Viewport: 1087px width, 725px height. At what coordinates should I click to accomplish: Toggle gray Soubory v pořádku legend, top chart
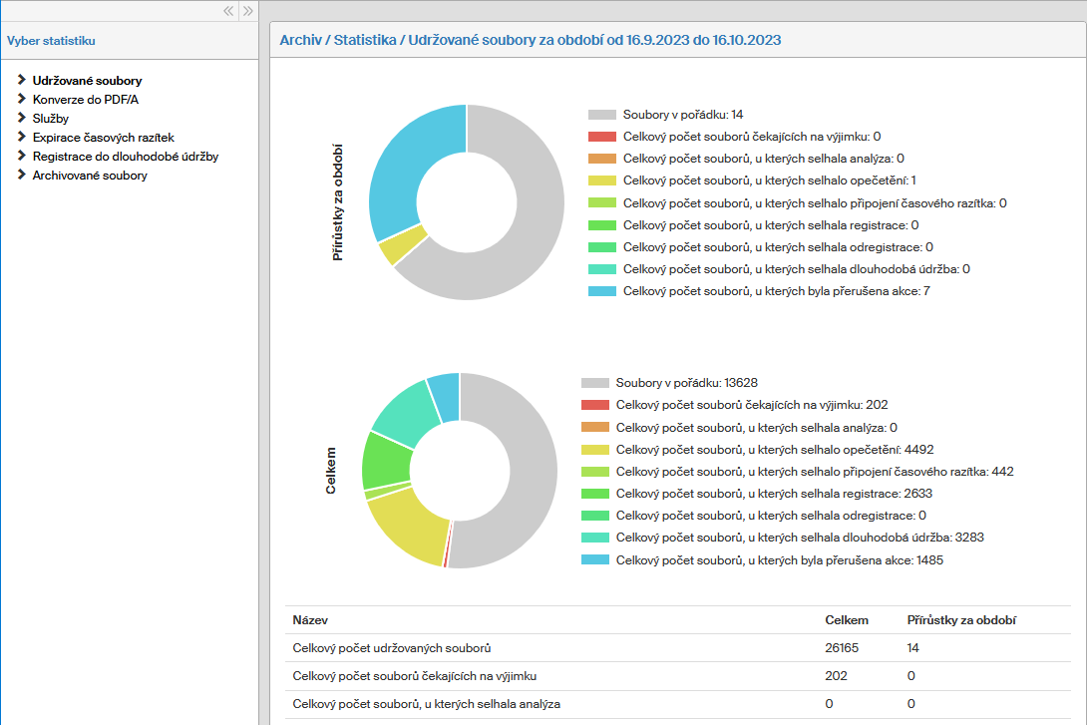602,115
